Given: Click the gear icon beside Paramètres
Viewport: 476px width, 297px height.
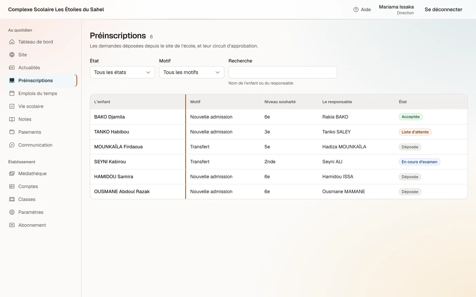Looking at the screenshot, I should pos(12,212).
